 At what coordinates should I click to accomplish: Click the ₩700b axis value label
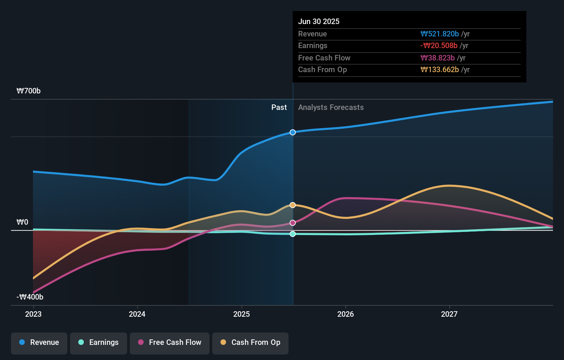click(x=29, y=91)
